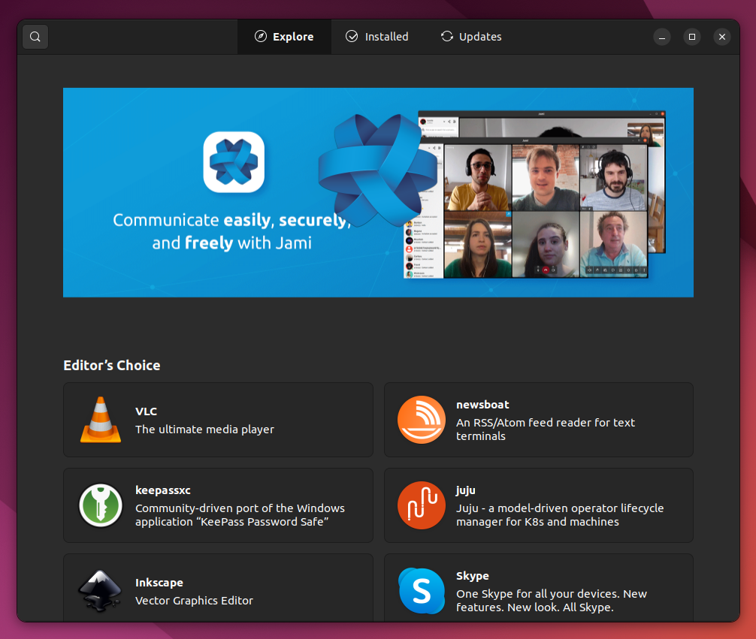Open the VLC app title
This screenshot has height=639, width=756.
point(146,411)
